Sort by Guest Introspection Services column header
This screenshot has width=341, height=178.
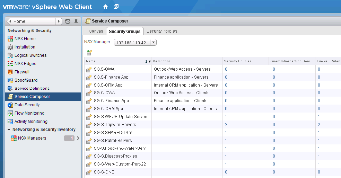[292, 61]
